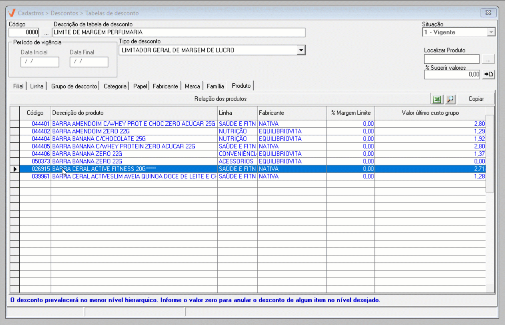The height and width of the screenshot is (325, 505).
Task: Export product list to Excel icon
Action: 437,99
